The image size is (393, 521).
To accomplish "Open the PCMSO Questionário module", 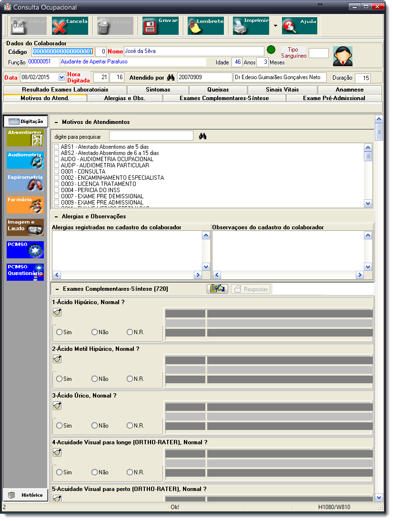I will 25,272.
